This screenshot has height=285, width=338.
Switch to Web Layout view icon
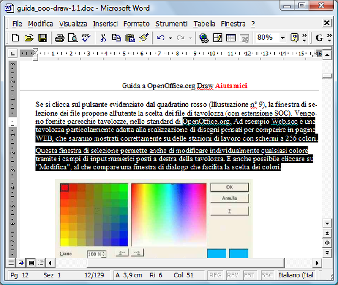tap(21, 263)
